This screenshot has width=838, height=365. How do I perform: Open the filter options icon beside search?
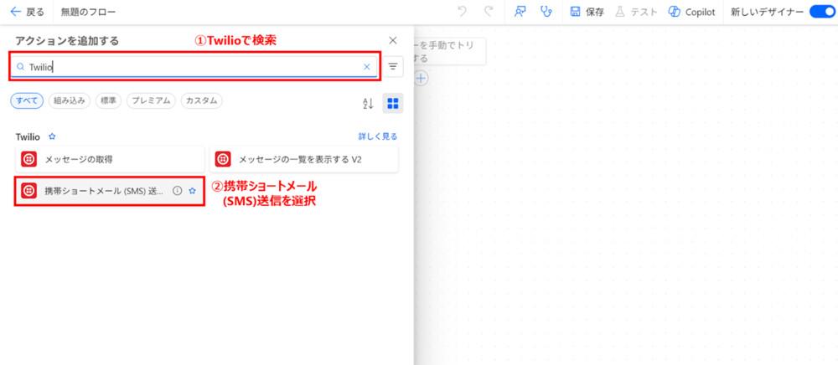pos(393,67)
